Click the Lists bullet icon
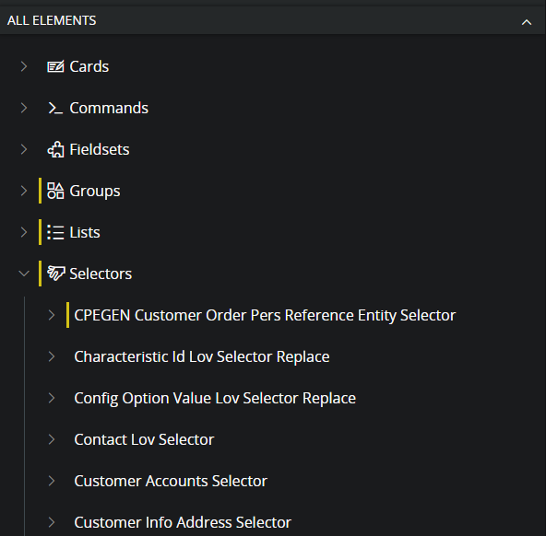The height and width of the screenshot is (536, 546). (55, 232)
